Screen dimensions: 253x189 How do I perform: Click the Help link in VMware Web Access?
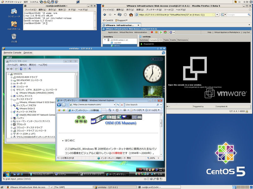tap(209, 32)
